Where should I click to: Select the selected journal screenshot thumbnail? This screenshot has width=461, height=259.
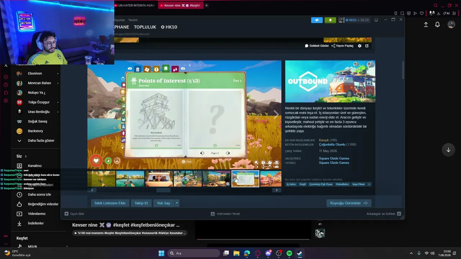click(x=245, y=179)
